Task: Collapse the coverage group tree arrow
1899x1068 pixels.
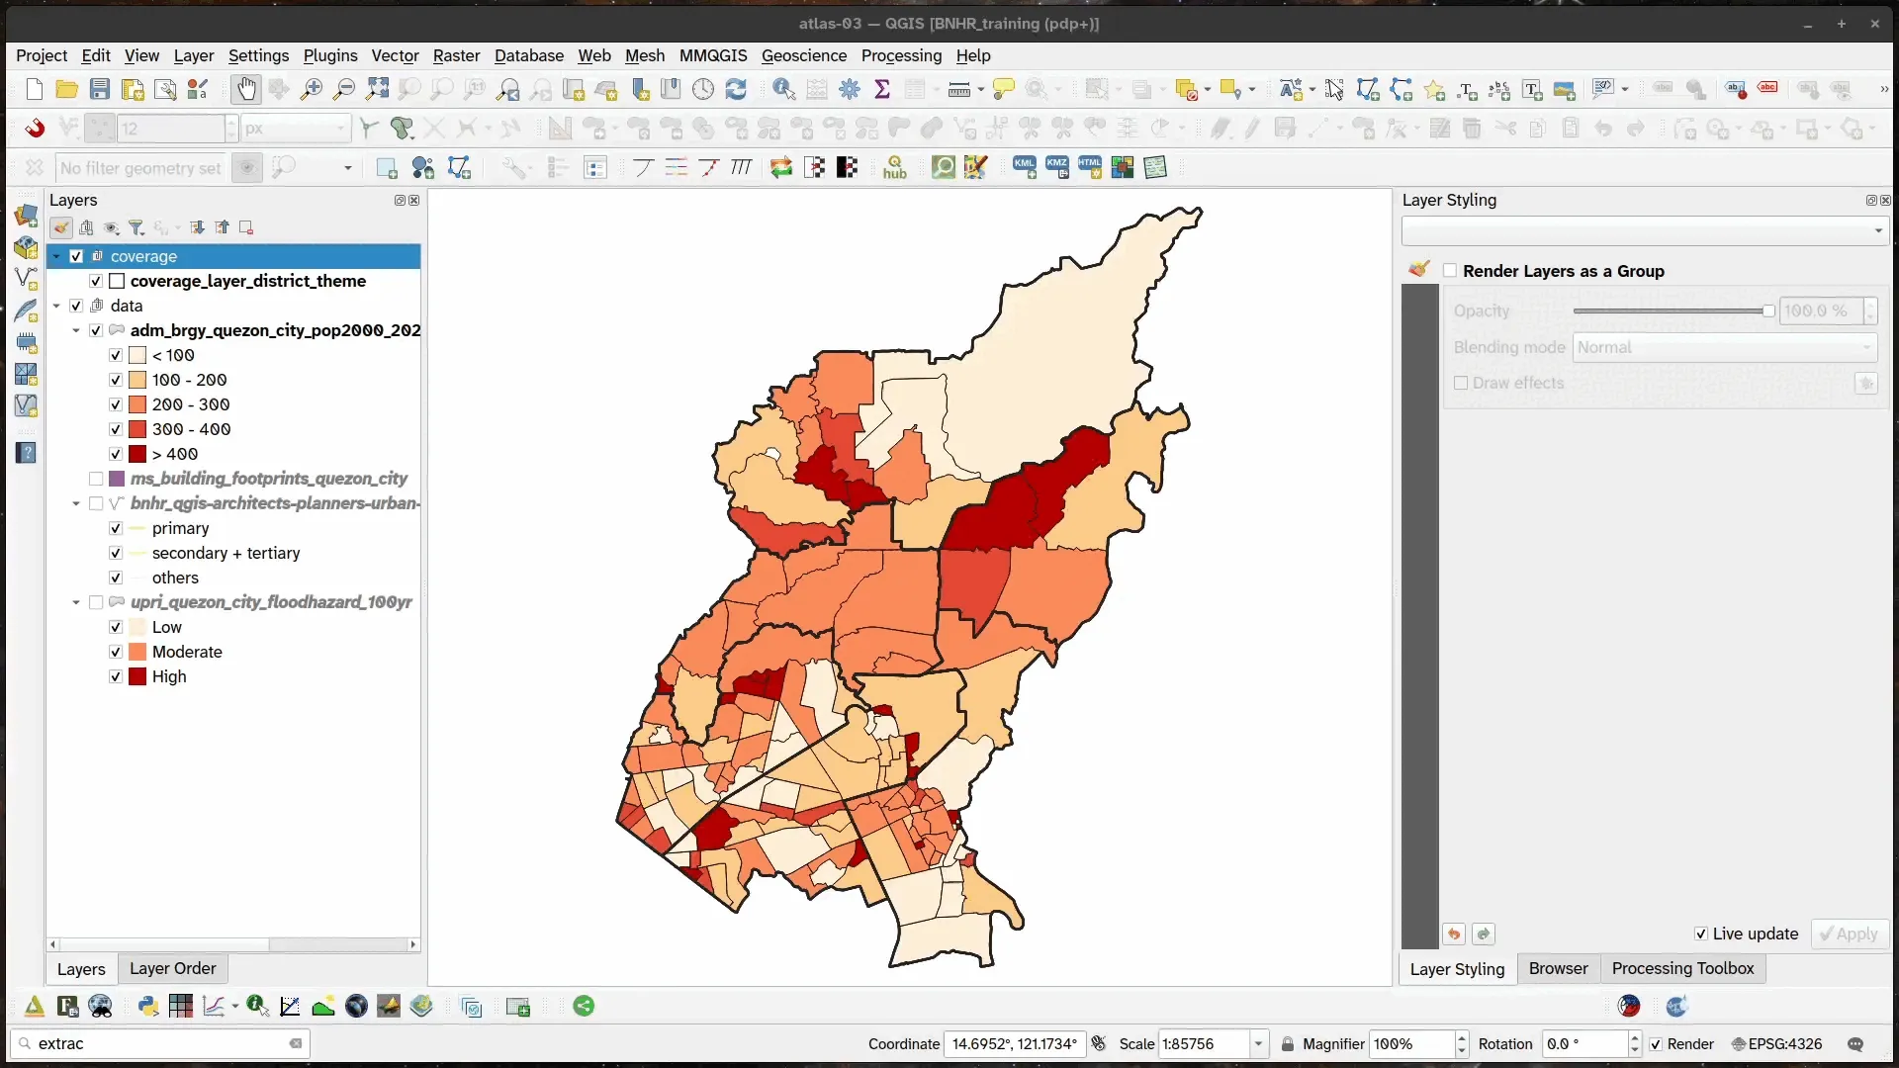Action: tap(56, 256)
